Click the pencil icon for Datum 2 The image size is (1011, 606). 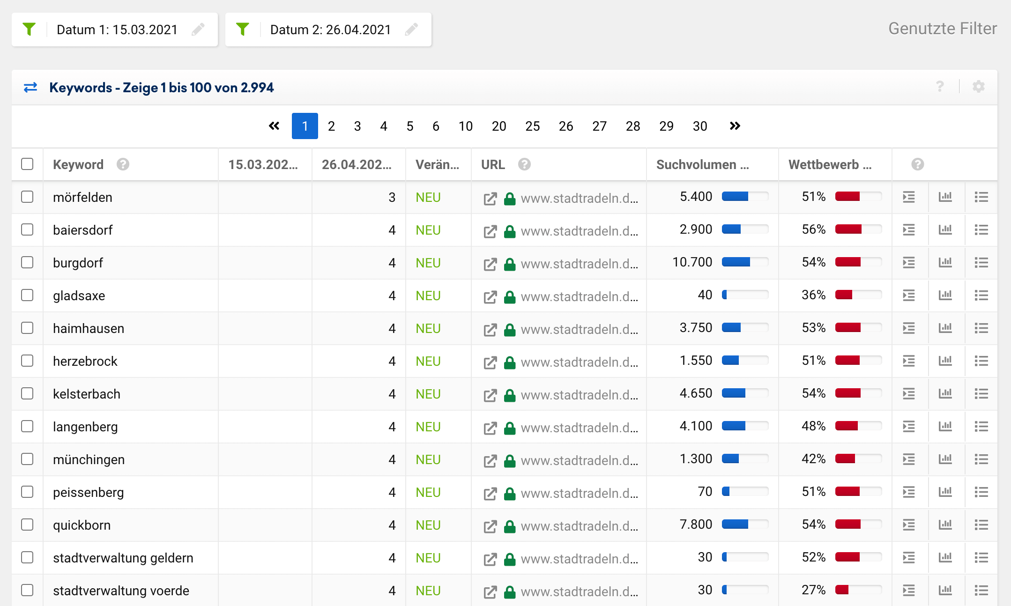tap(411, 30)
